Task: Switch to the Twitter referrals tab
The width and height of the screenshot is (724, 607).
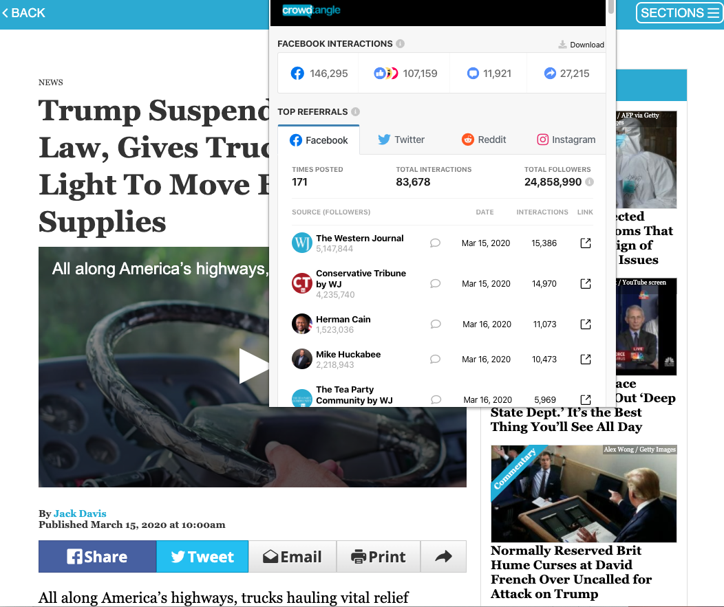Action: tap(401, 140)
